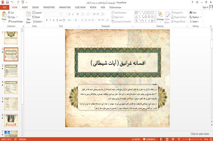213x141 pixels.
Task: Adjust the zoom slider handle
Action: click(190, 139)
